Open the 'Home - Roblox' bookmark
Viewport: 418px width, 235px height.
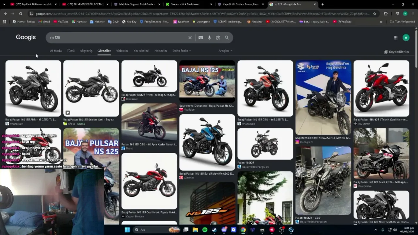(x=24, y=22)
